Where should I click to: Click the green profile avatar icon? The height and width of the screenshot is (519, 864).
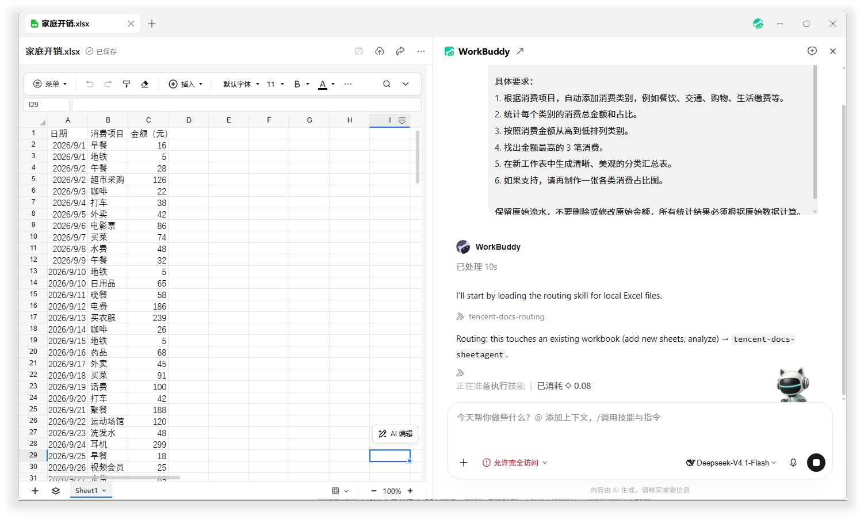[x=758, y=24]
